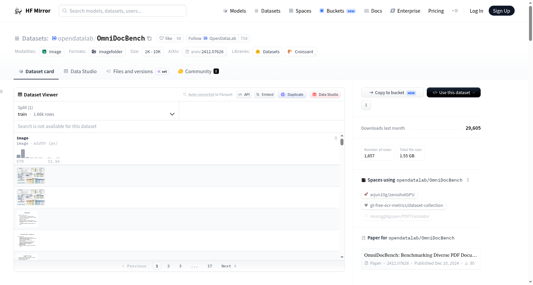Screen dimensions: 533x285
Task: Open Docs in the navigation bar
Action: point(373,11)
